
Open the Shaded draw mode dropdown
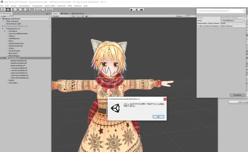pos(62,16)
